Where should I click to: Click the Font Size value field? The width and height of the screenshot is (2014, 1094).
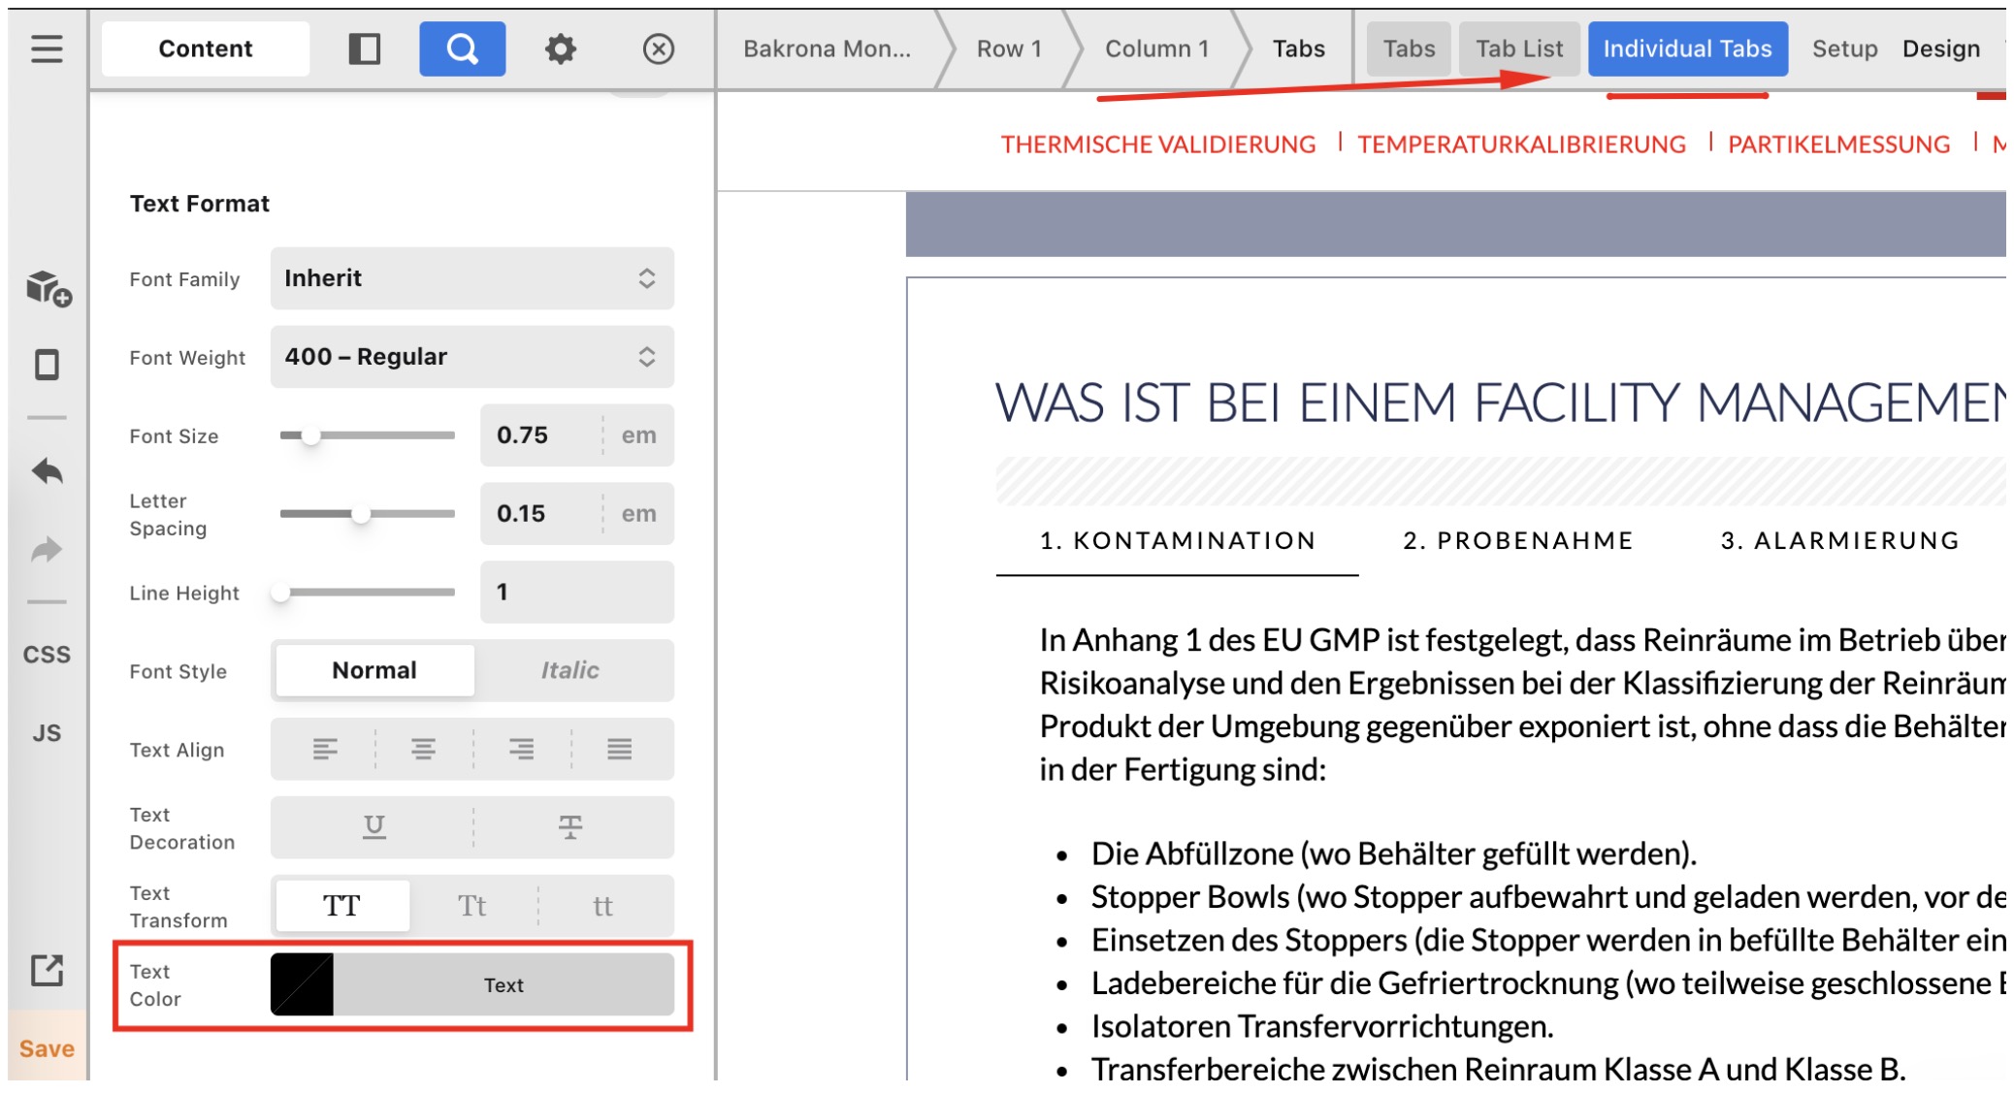(541, 435)
